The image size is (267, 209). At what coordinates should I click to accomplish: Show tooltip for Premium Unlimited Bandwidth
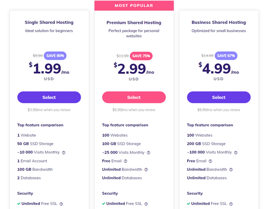click(x=146, y=170)
